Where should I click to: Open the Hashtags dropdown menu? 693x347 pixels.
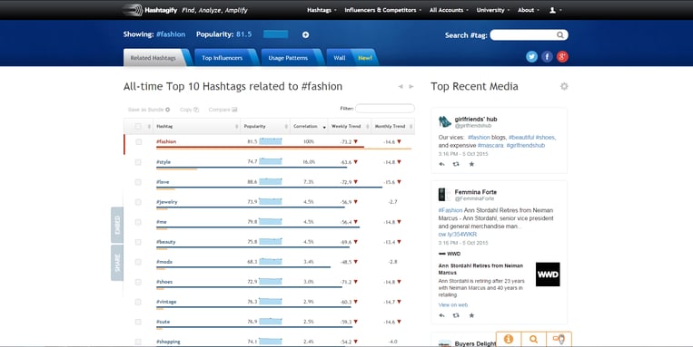[322, 10]
